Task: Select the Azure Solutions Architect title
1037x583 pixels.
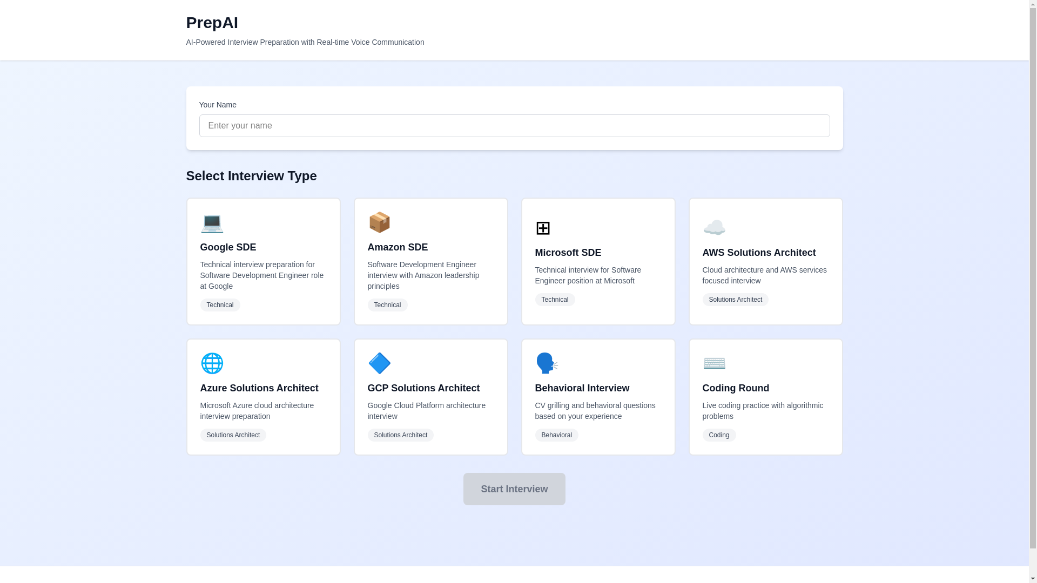Action: 259,388
